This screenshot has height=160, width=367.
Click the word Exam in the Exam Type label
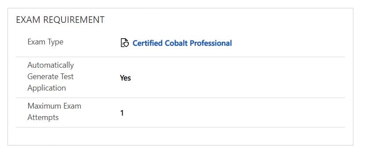coord(36,42)
